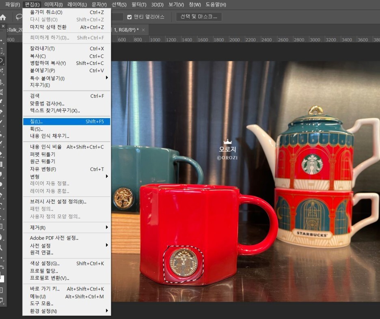Viewport: 380px width, 319px height.
Task: Swap foreground and background colors
Action: pyautogui.click(x=2, y=267)
